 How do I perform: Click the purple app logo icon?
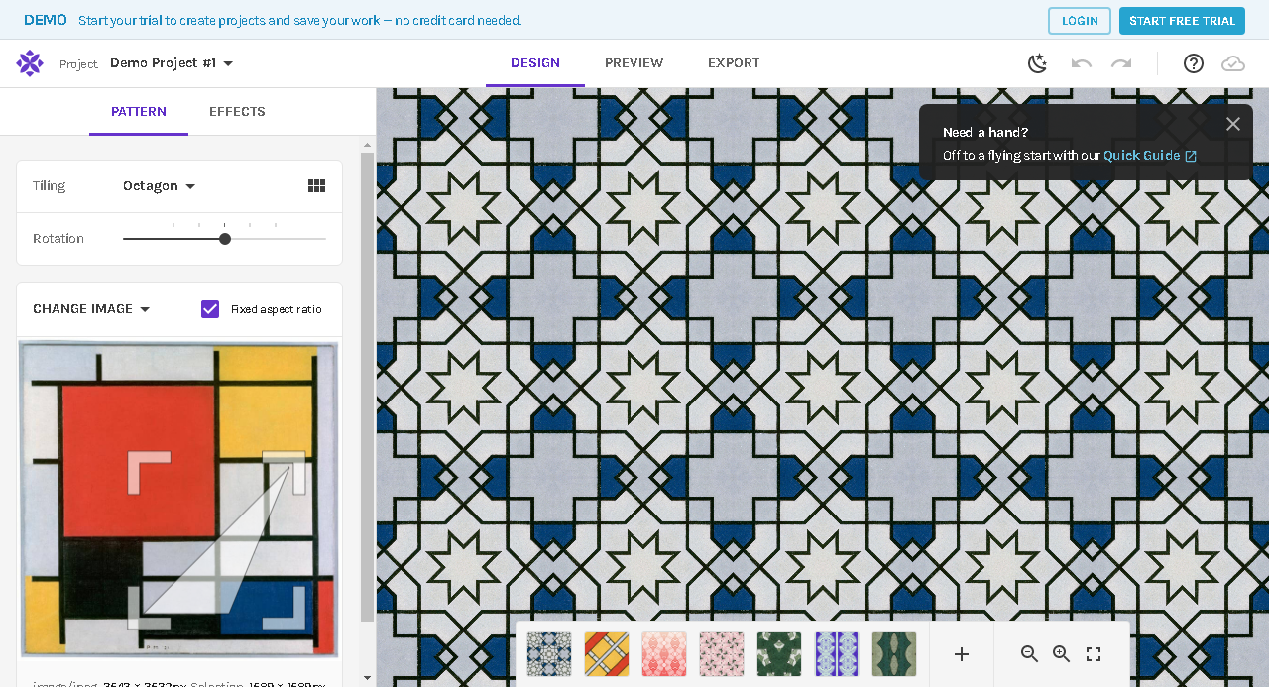coord(30,63)
